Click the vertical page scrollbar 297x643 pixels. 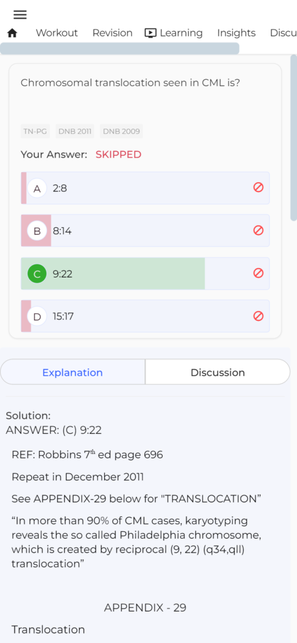[x=294, y=138]
